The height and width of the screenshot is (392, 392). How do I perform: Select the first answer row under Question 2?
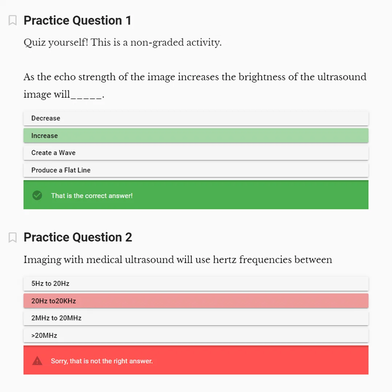pos(196,283)
